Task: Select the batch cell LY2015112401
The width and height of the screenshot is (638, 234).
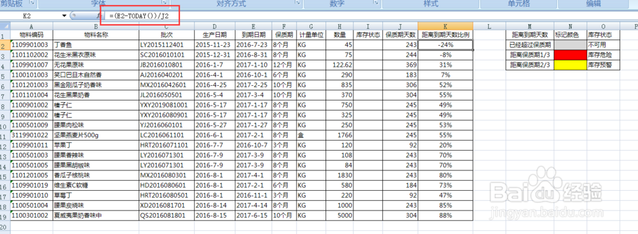Action: point(167,45)
